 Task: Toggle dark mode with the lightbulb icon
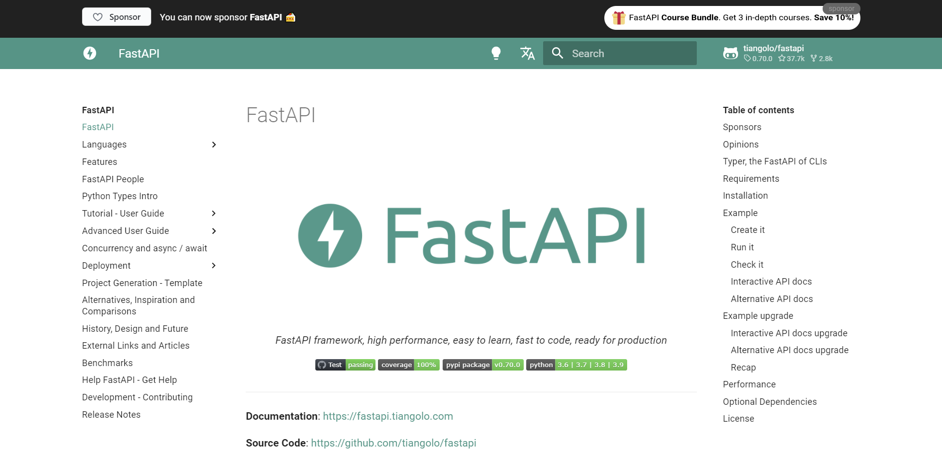point(496,53)
